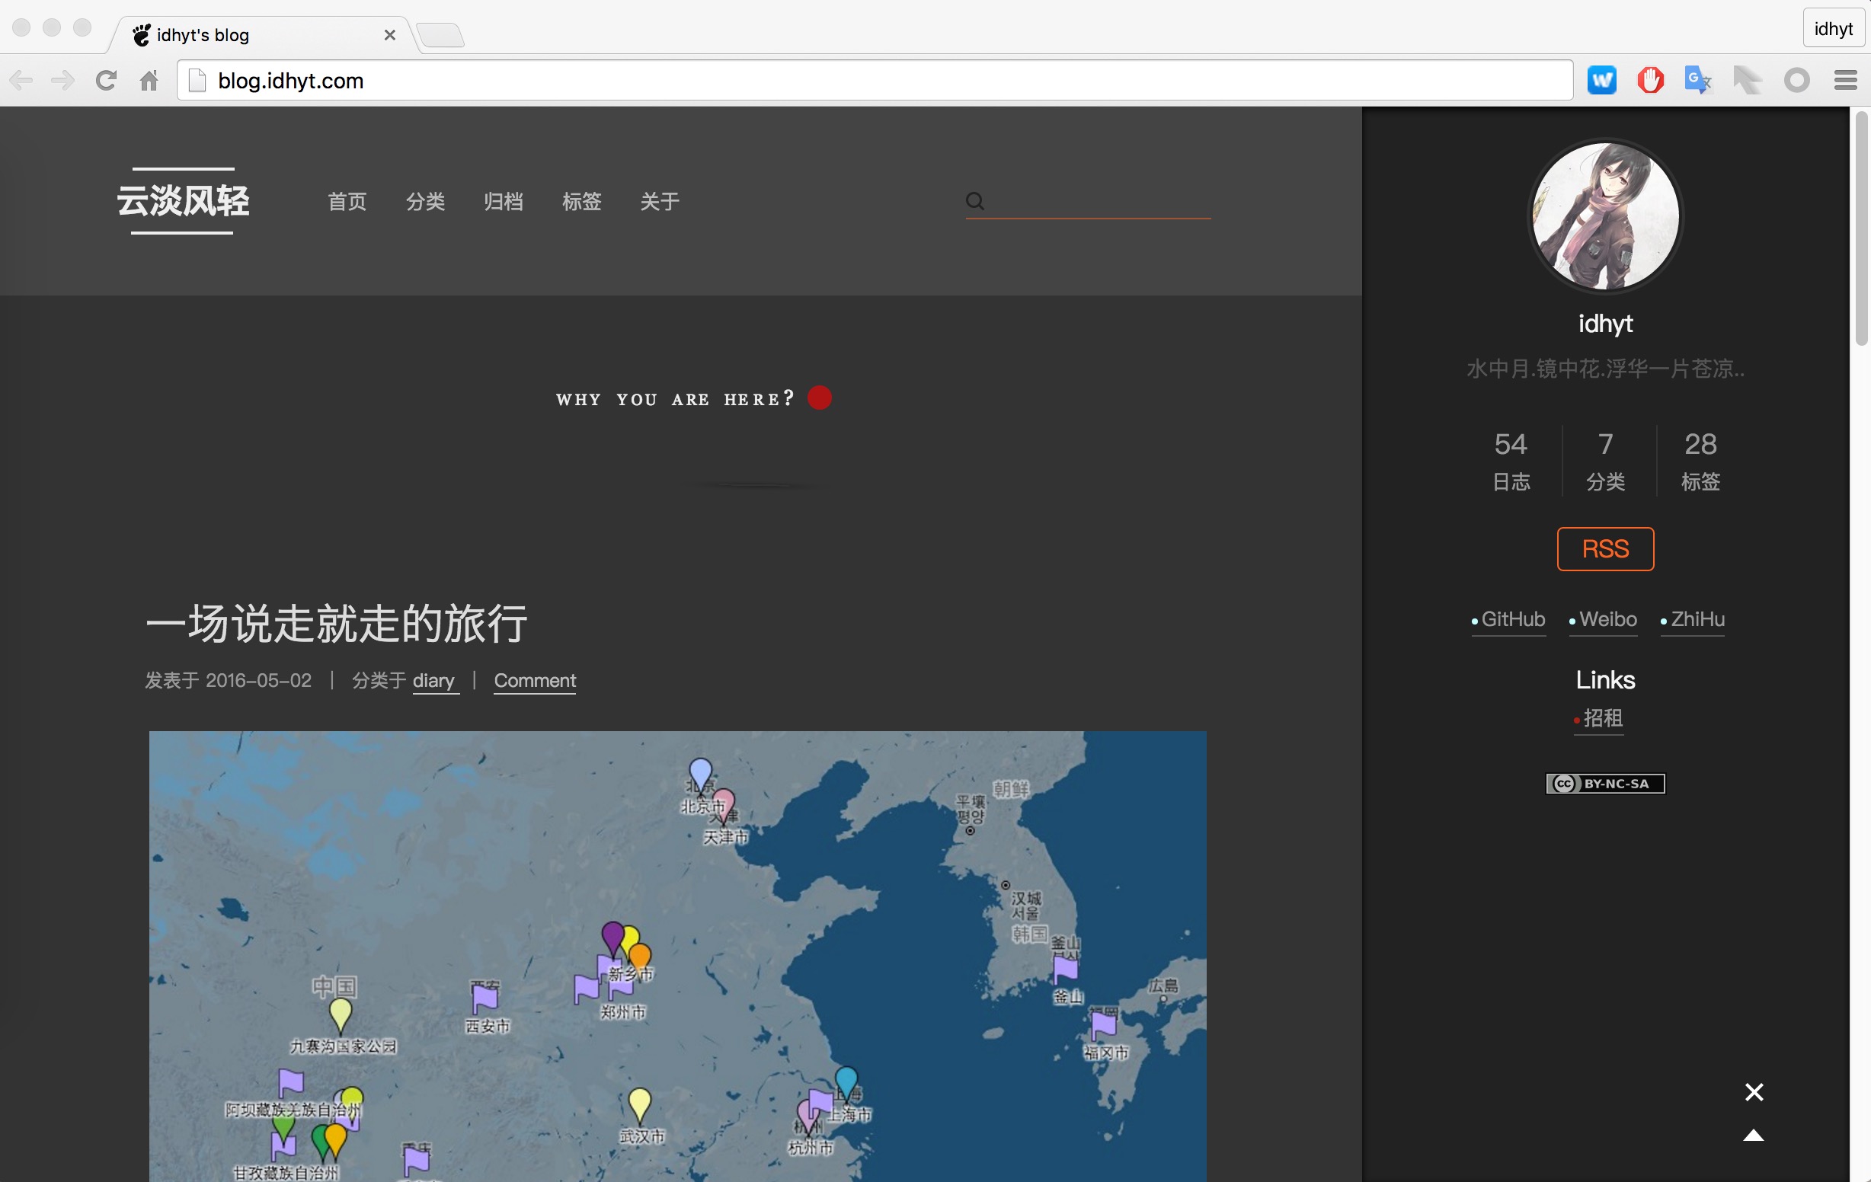Click the blue W extension icon
This screenshot has height=1182, width=1871.
[1601, 80]
